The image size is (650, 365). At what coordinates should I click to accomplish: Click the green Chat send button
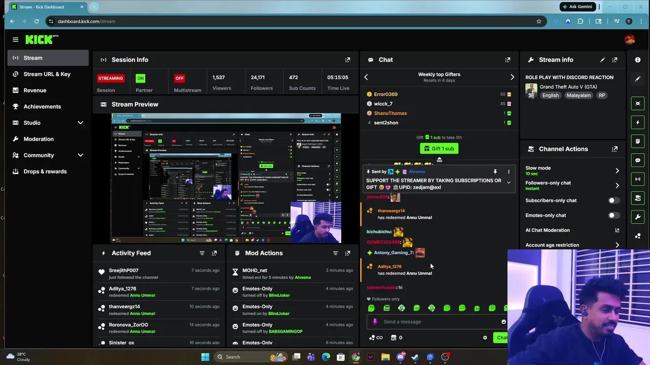[501, 338]
